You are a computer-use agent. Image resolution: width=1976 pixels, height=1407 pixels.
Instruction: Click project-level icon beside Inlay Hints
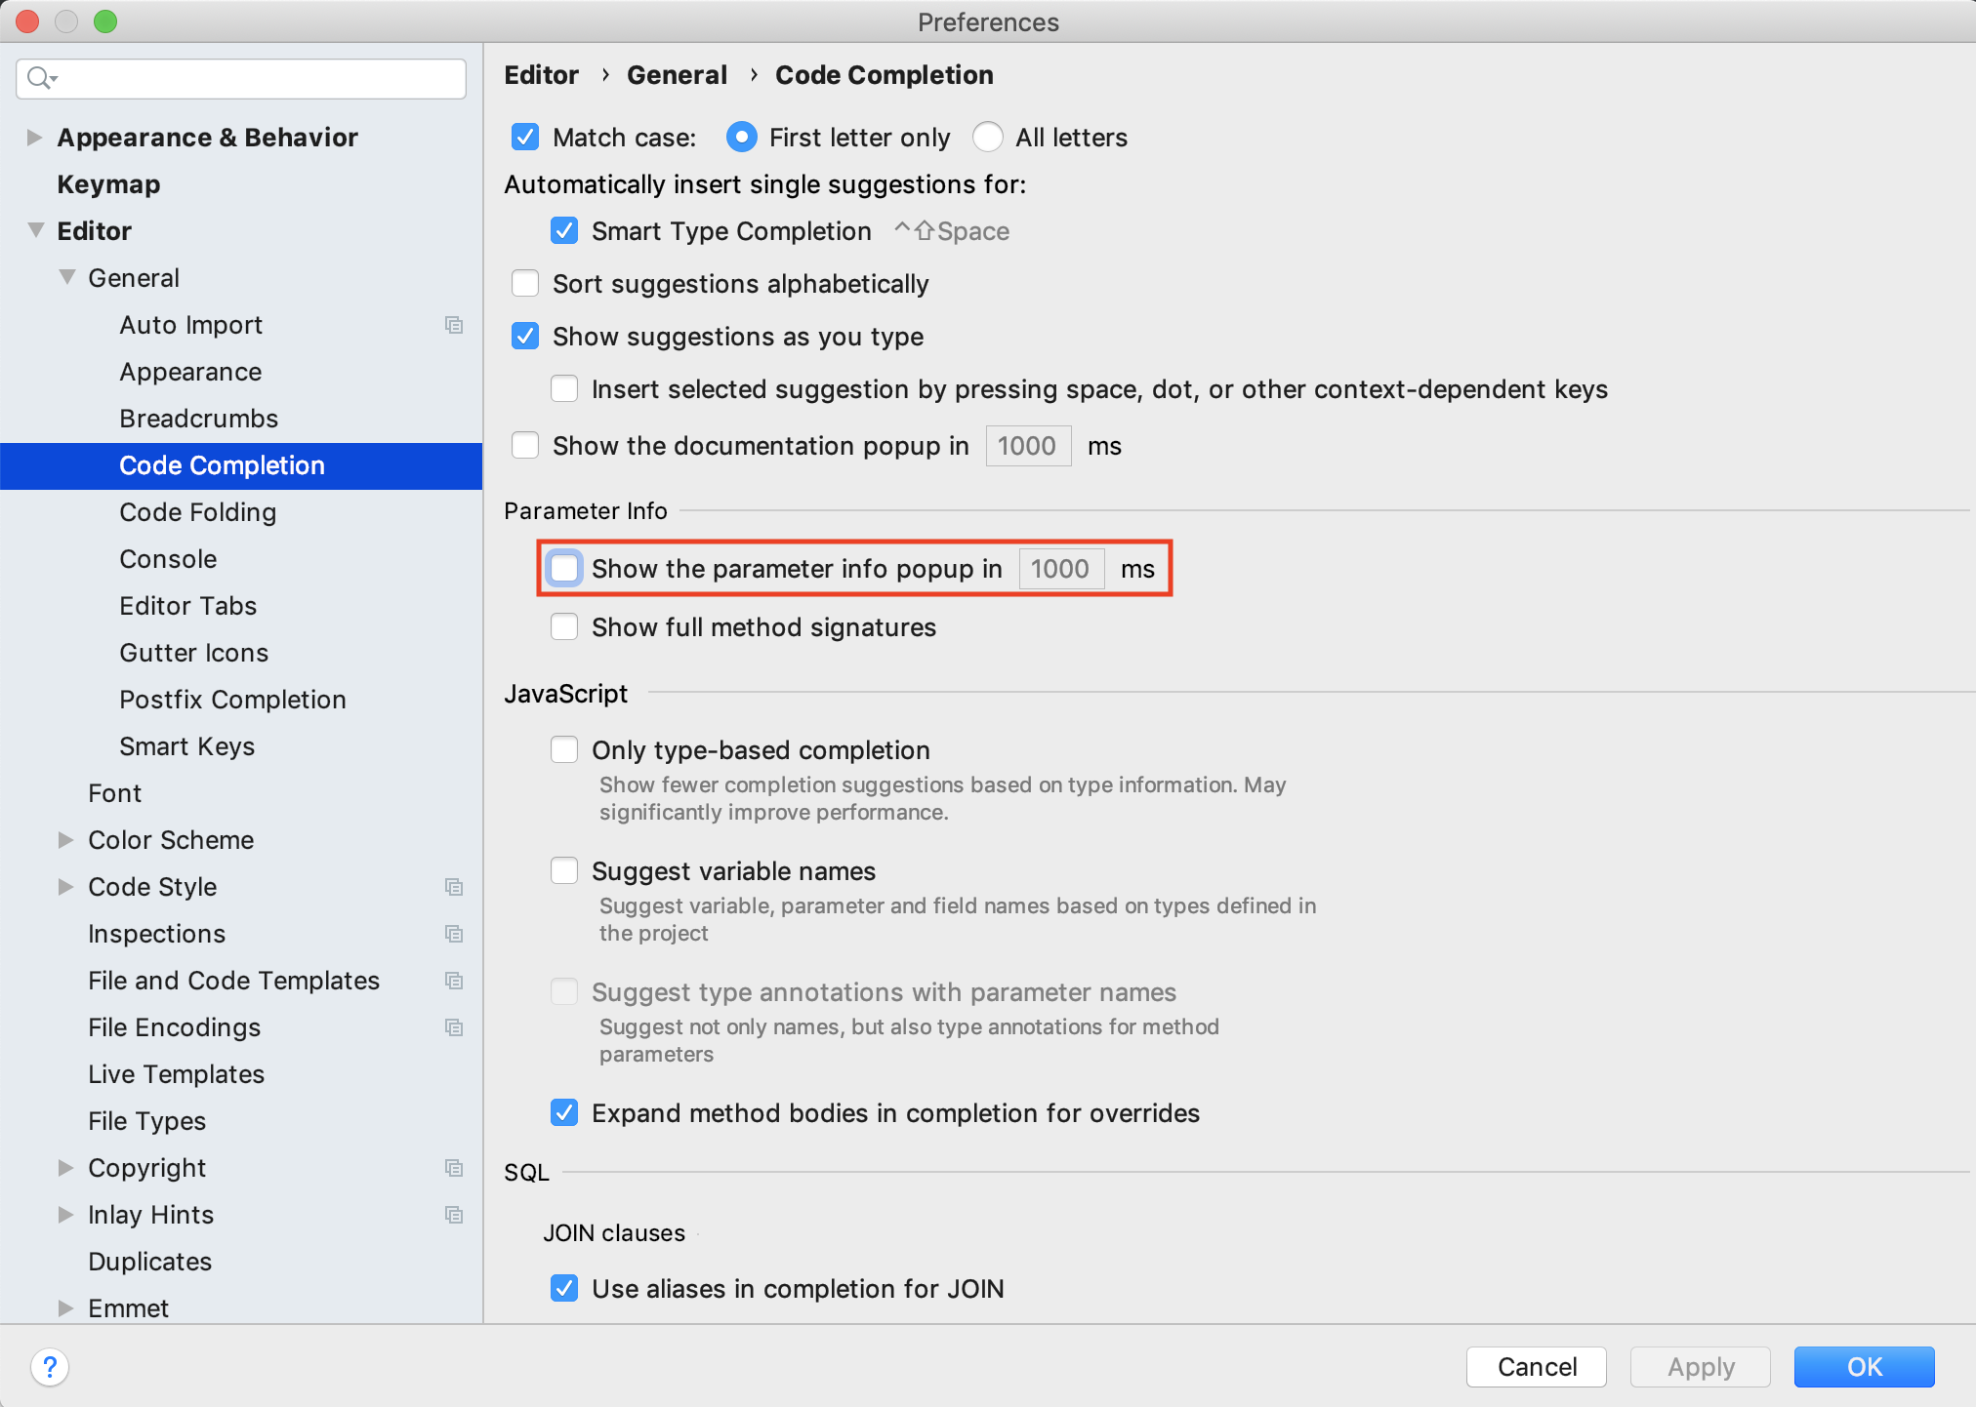coord(454,1215)
